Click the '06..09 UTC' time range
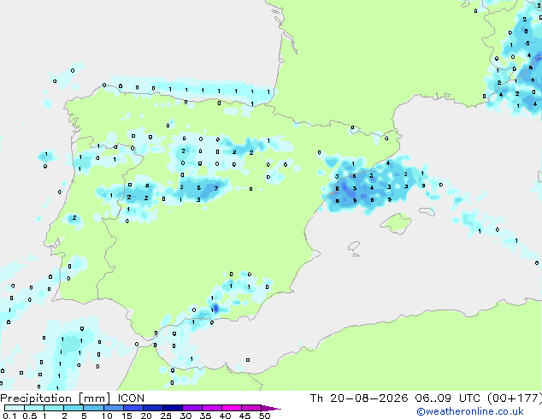 448,398
